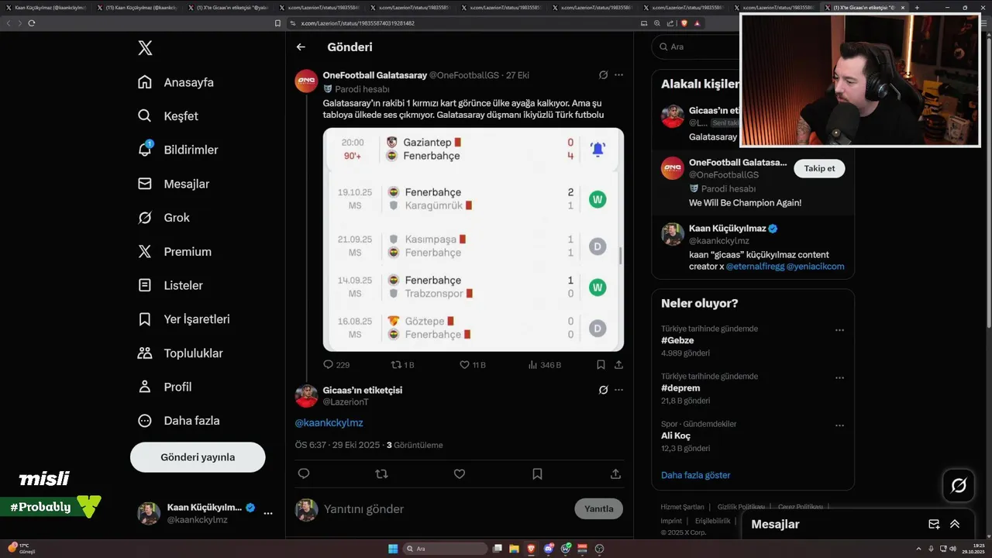Open Listeler in the sidebar
Image resolution: width=992 pixels, height=558 pixels.
pyautogui.click(x=170, y=285)
